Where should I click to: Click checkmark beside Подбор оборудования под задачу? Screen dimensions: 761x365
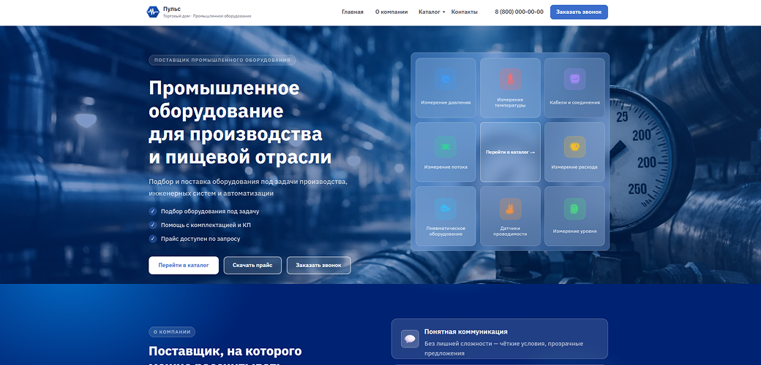tap(153, 212)
